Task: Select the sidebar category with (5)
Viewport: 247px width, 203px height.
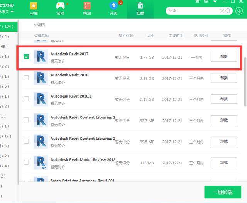Action: pos(5,86)
